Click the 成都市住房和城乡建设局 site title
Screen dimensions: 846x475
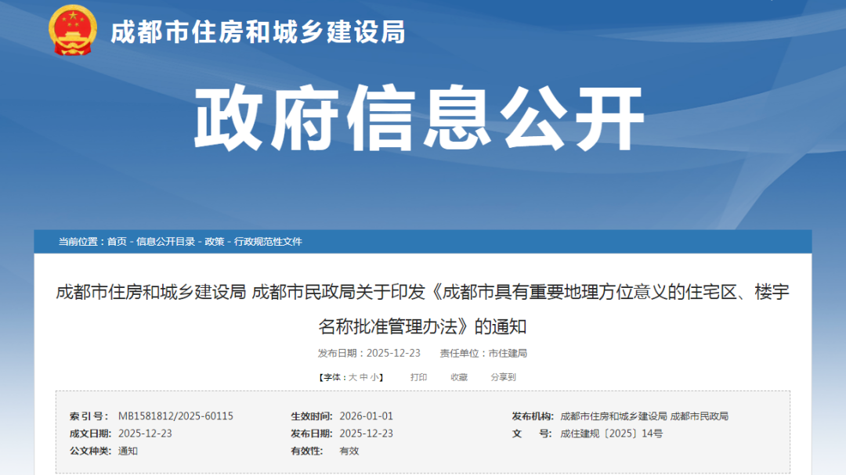(x=257, y=32)
